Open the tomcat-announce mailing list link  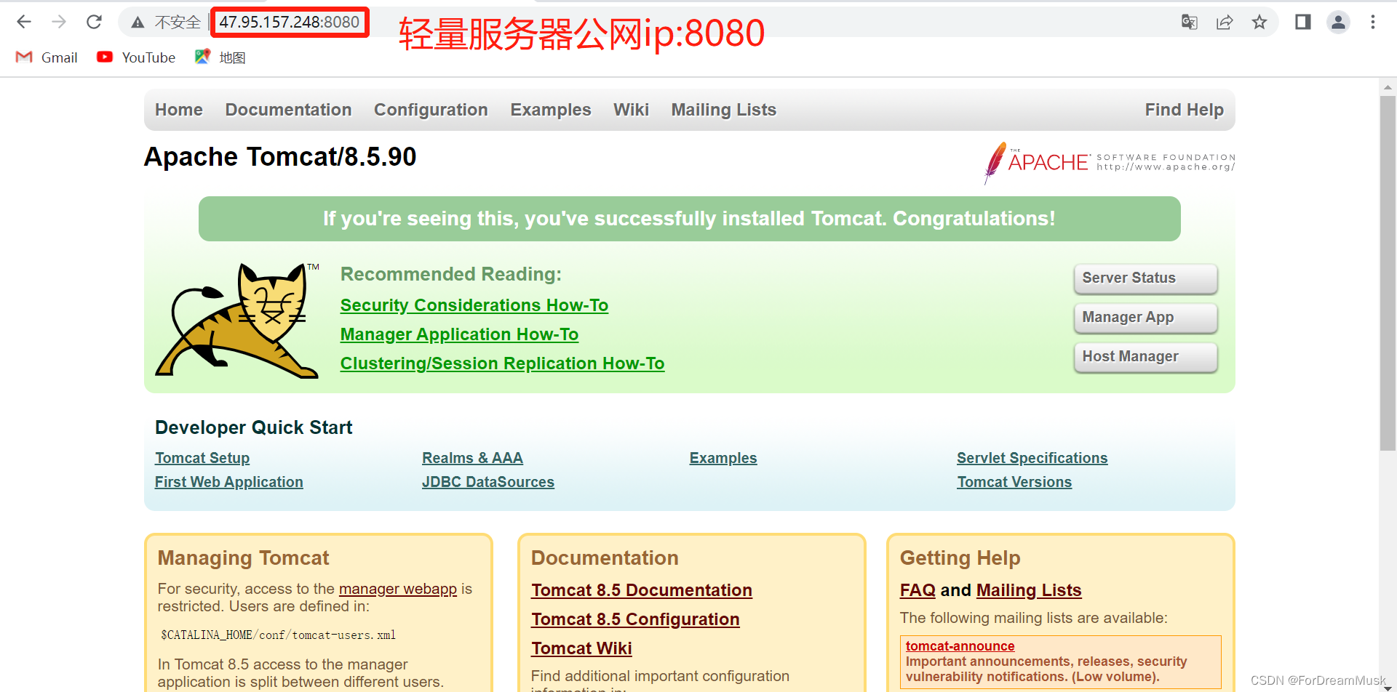click(x=960, y=646)
